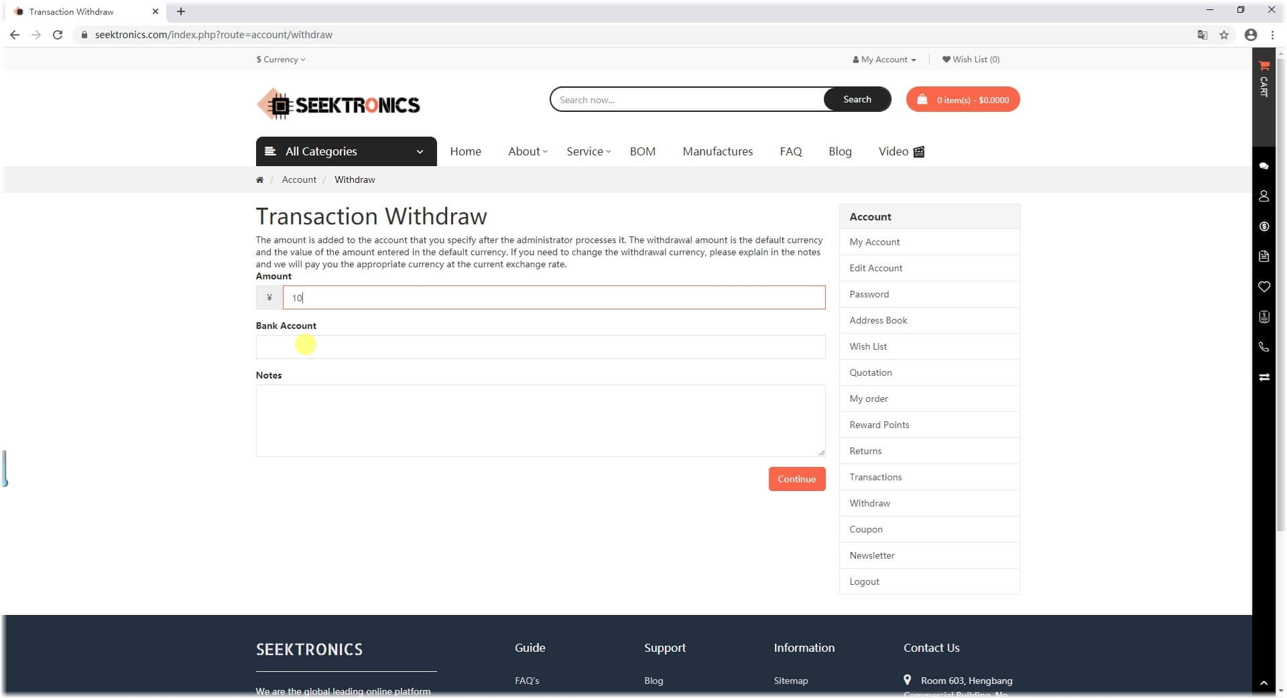
Task: Open My order sidebar link
Action: coord(929,399)
